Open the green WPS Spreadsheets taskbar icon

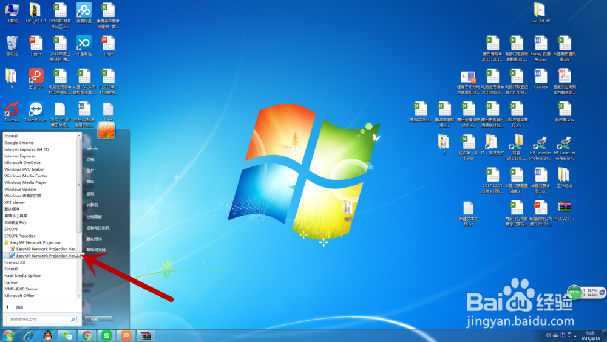point(106,336)
